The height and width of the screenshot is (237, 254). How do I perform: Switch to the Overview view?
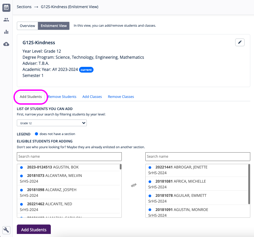(x=27, y=26)
